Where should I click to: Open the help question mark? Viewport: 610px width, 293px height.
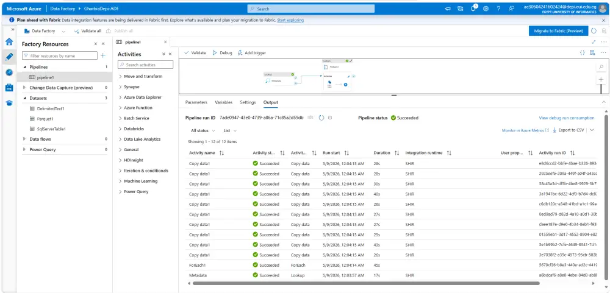(499, 9)
